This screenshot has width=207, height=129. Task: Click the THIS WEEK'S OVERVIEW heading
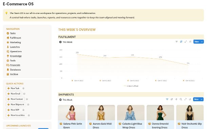click(77, 30)
